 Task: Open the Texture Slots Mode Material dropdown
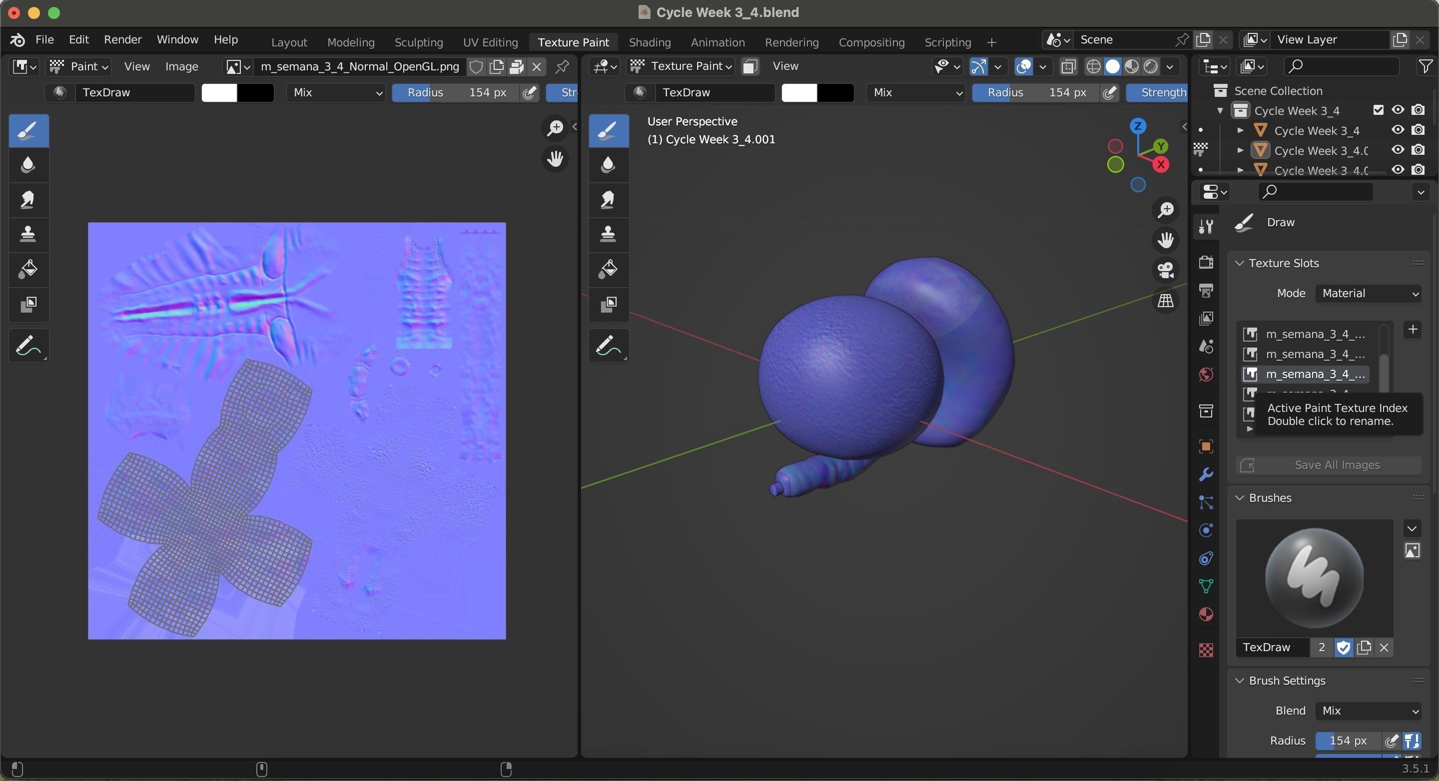coord(1368,294)
